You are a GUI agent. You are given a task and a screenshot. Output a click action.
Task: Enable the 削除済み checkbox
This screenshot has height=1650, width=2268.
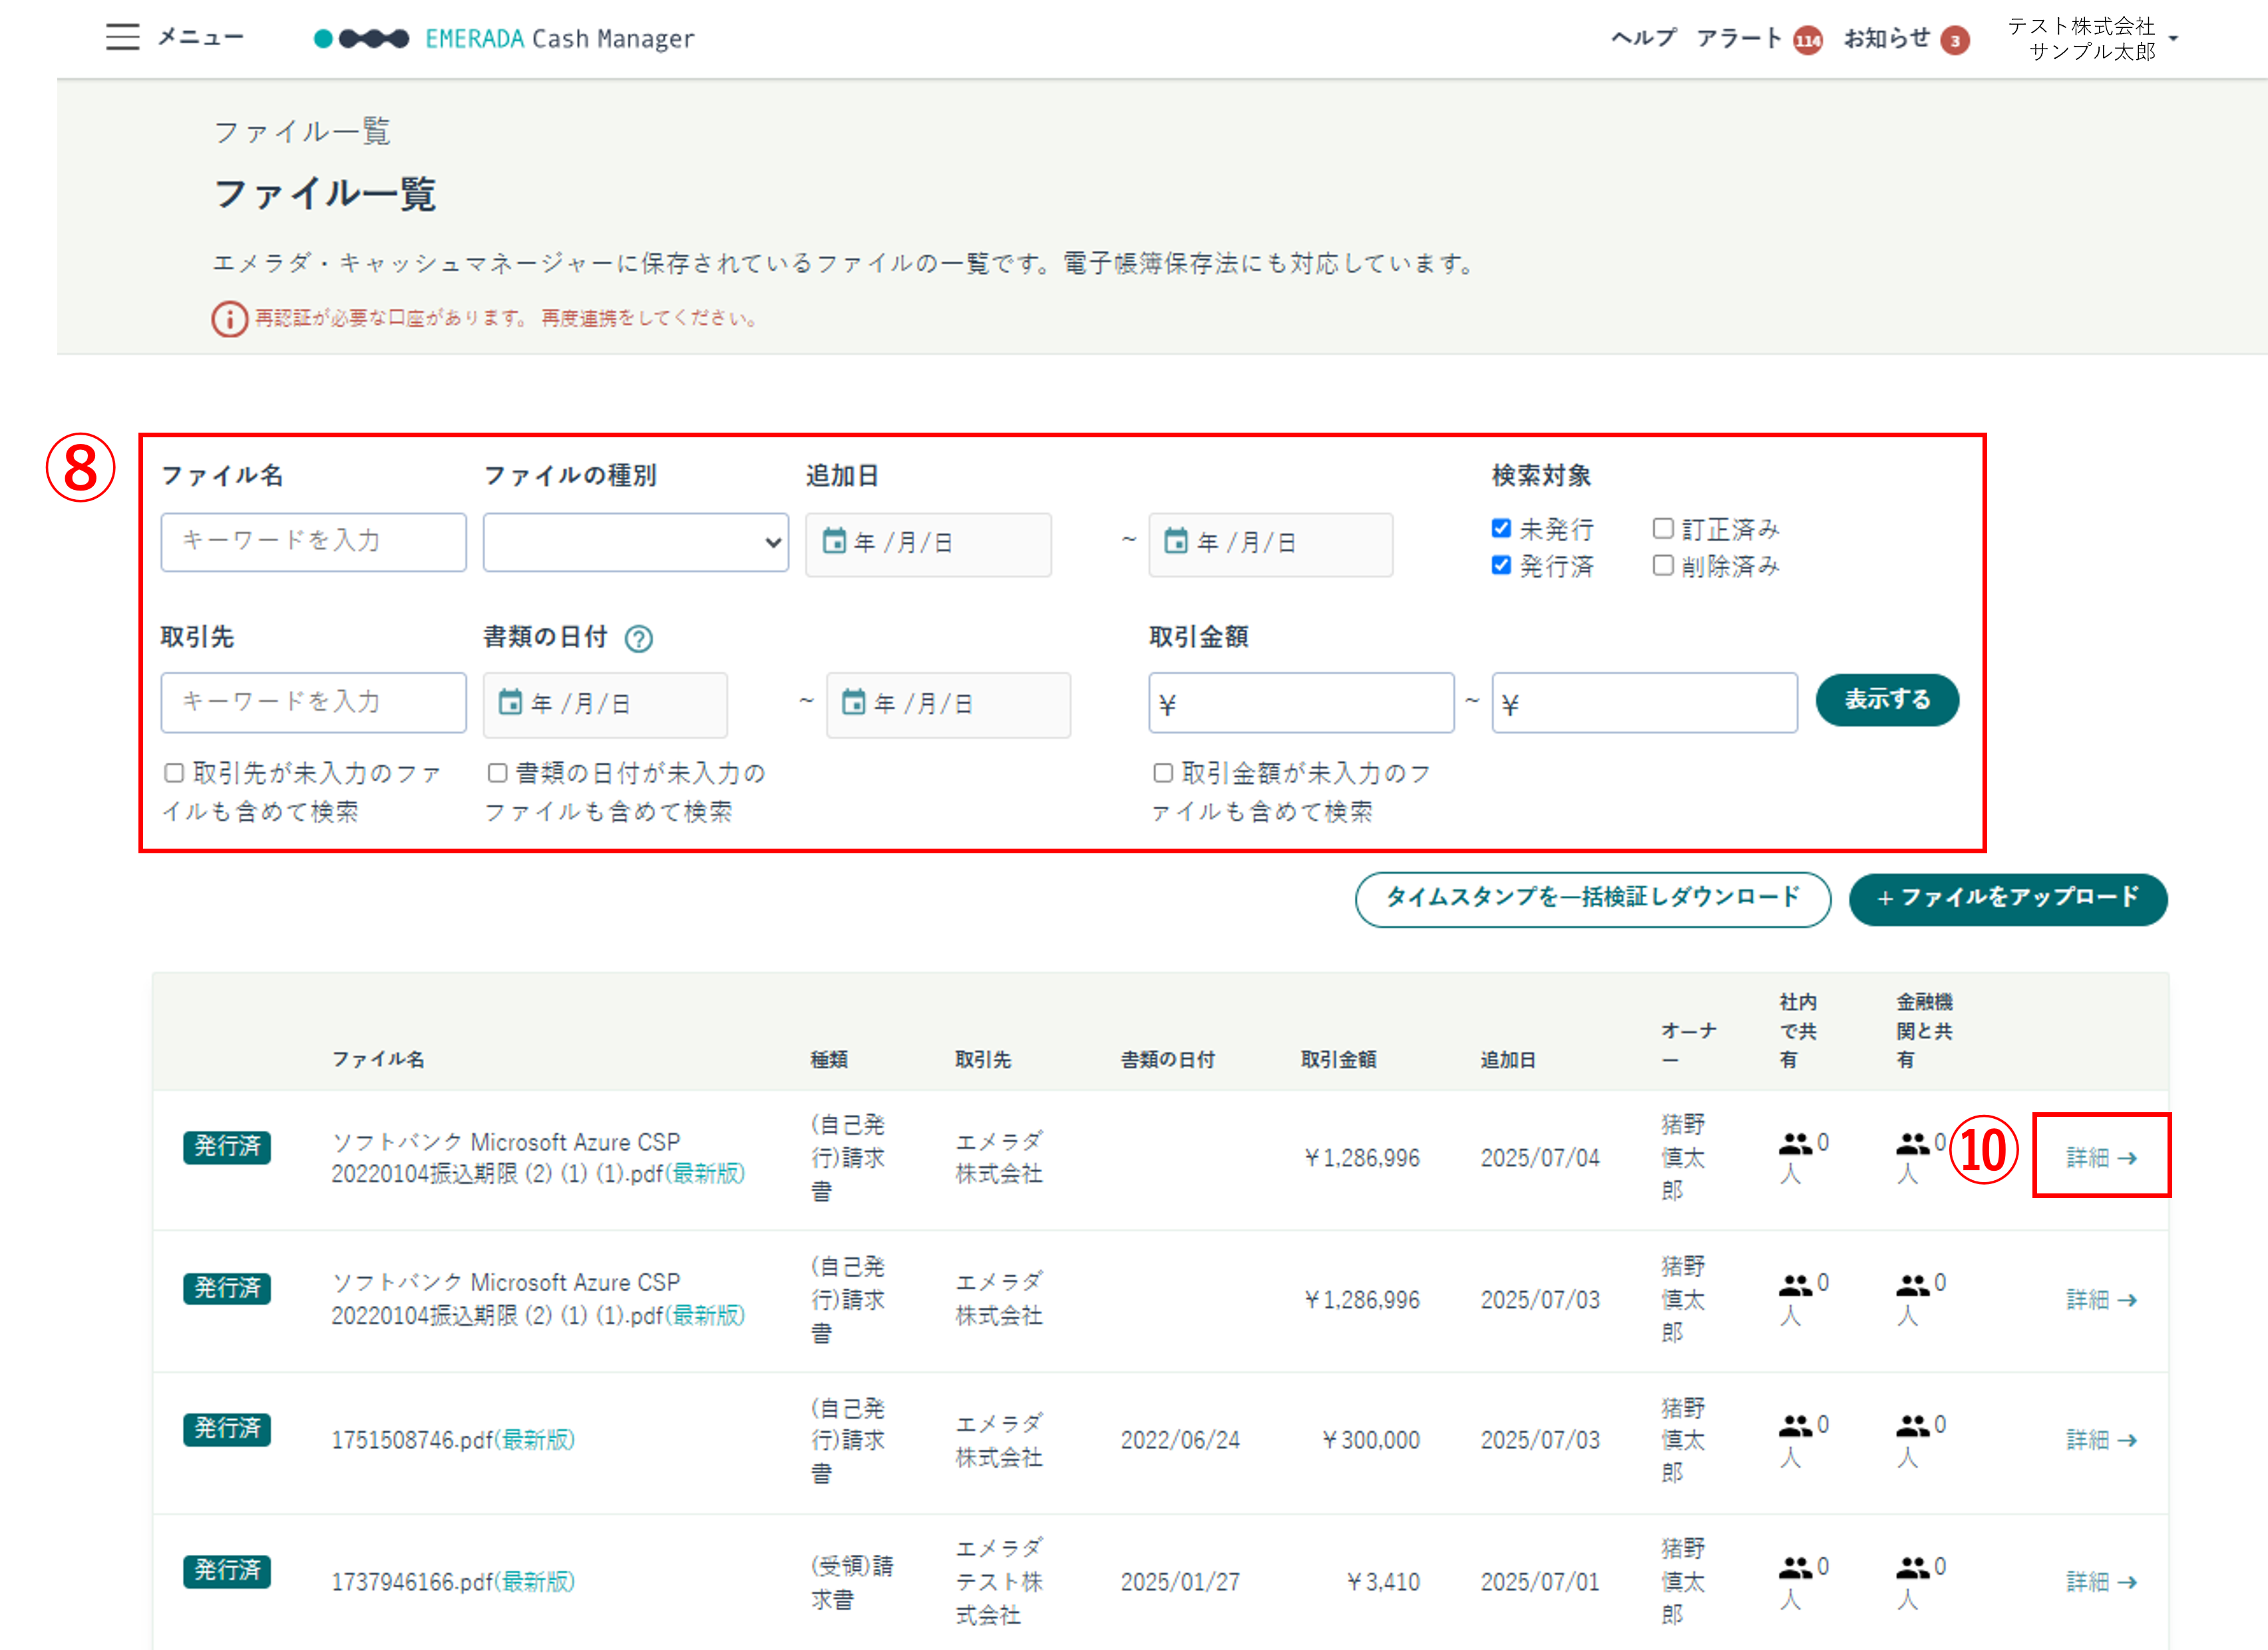[1663, 565]
